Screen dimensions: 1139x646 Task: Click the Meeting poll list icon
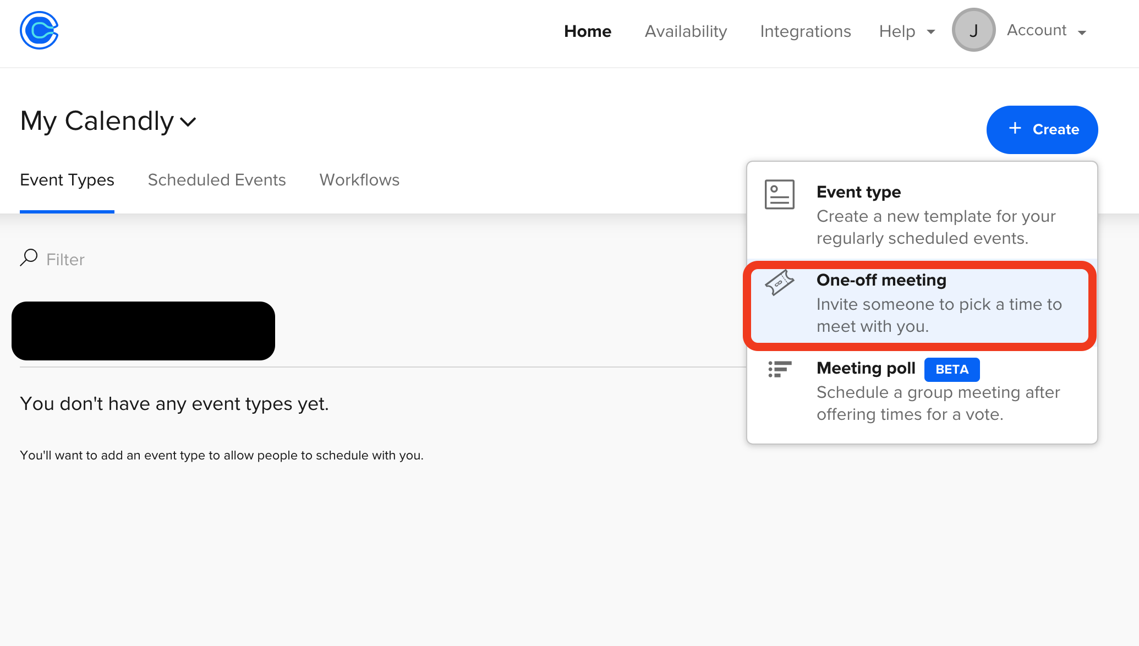[780, 369]
